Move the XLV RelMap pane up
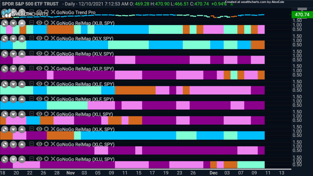Image resolution: width=313 pixels, height=176 pixels. [x=22, y=54]
